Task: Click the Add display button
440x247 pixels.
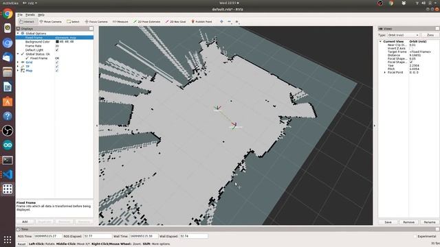Action: tap(25, 222)
